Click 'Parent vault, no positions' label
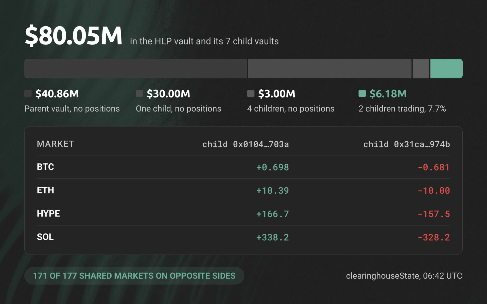Screen dimensions: 487x304 [x=72, y=109]
